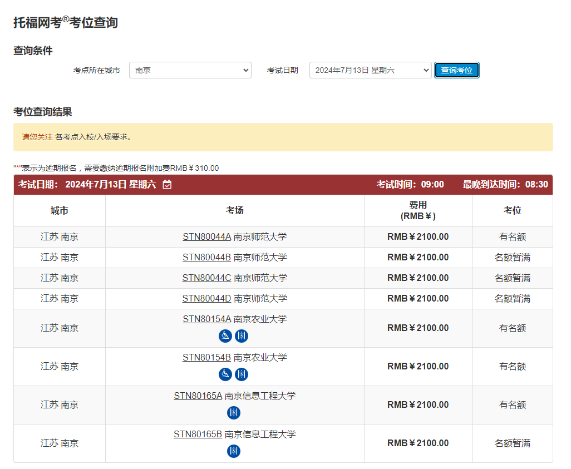The image size is (571, 469).
Task: Open the 考试日期 date dropdown
Action: point(370,70)
